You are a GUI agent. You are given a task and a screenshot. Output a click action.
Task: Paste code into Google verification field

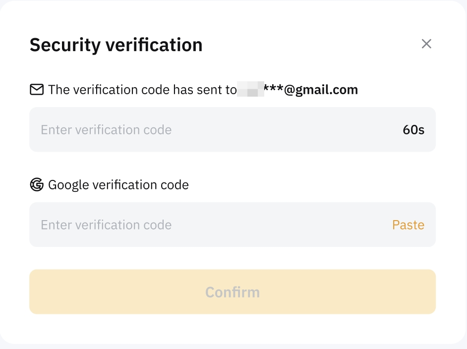pyautogui.click(x=408, y=225)
